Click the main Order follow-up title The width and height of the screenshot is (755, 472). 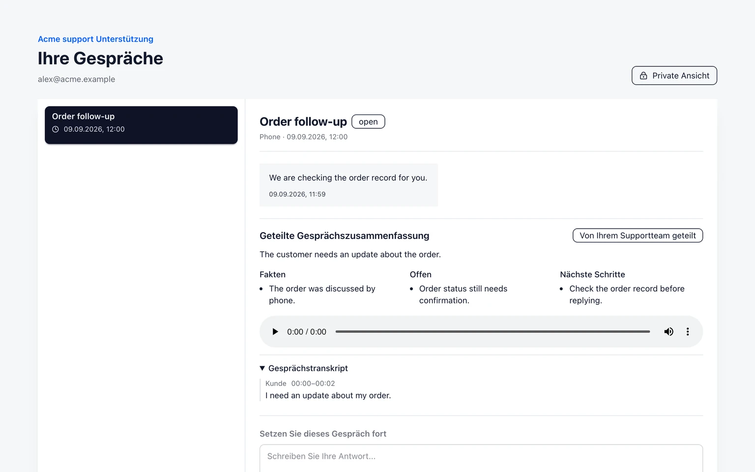(303, 121)
